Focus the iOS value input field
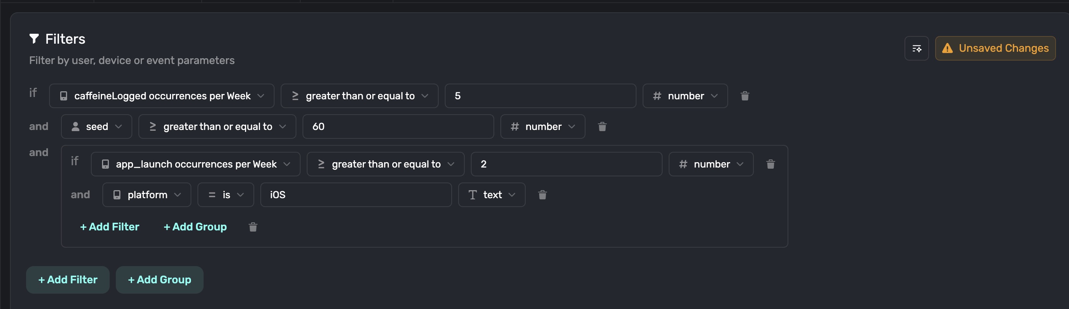Viewport: 1069px width, 309px height. point(356,195)
